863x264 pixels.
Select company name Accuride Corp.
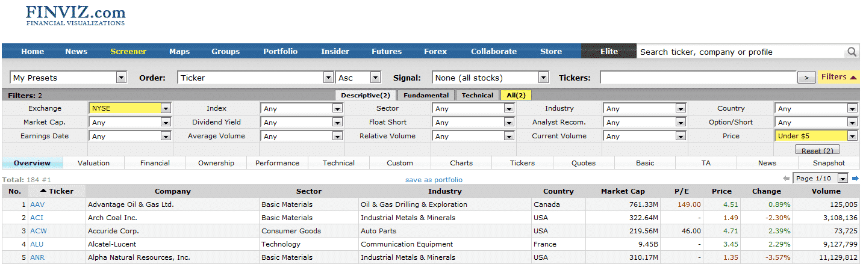[114, 231]
